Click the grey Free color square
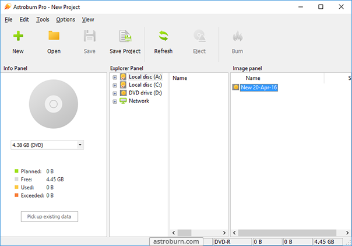 tap(16, 179)
